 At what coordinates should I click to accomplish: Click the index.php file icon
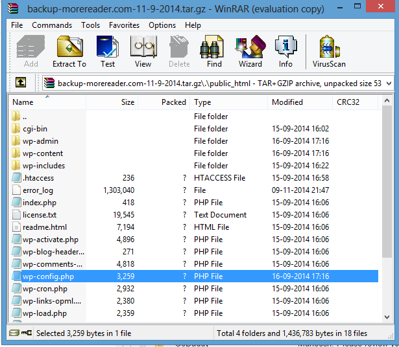(x=16, y=203)
